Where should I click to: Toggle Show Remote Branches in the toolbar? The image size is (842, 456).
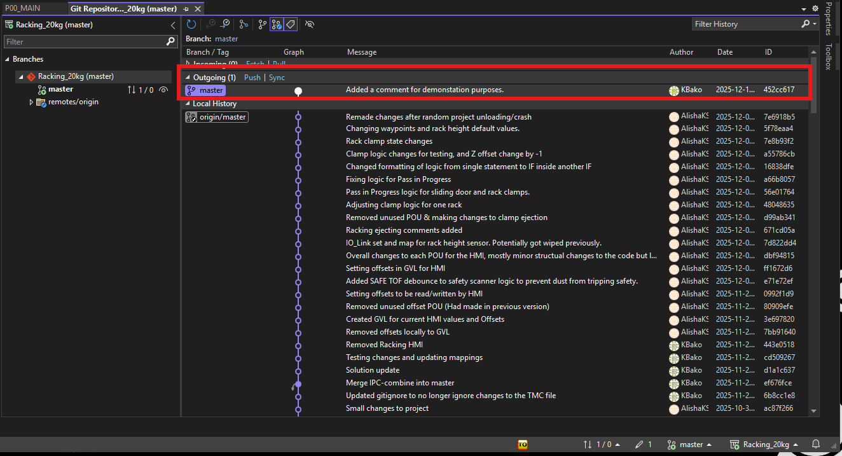(277, 24)
